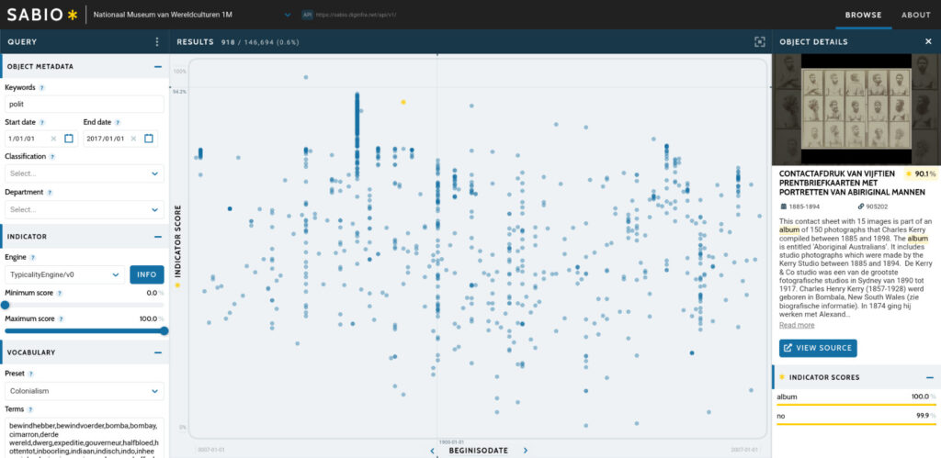The height and width of the screenshot is (458, 941).
Task: Click the Engine INFO button
Action: tap(146, 274)
